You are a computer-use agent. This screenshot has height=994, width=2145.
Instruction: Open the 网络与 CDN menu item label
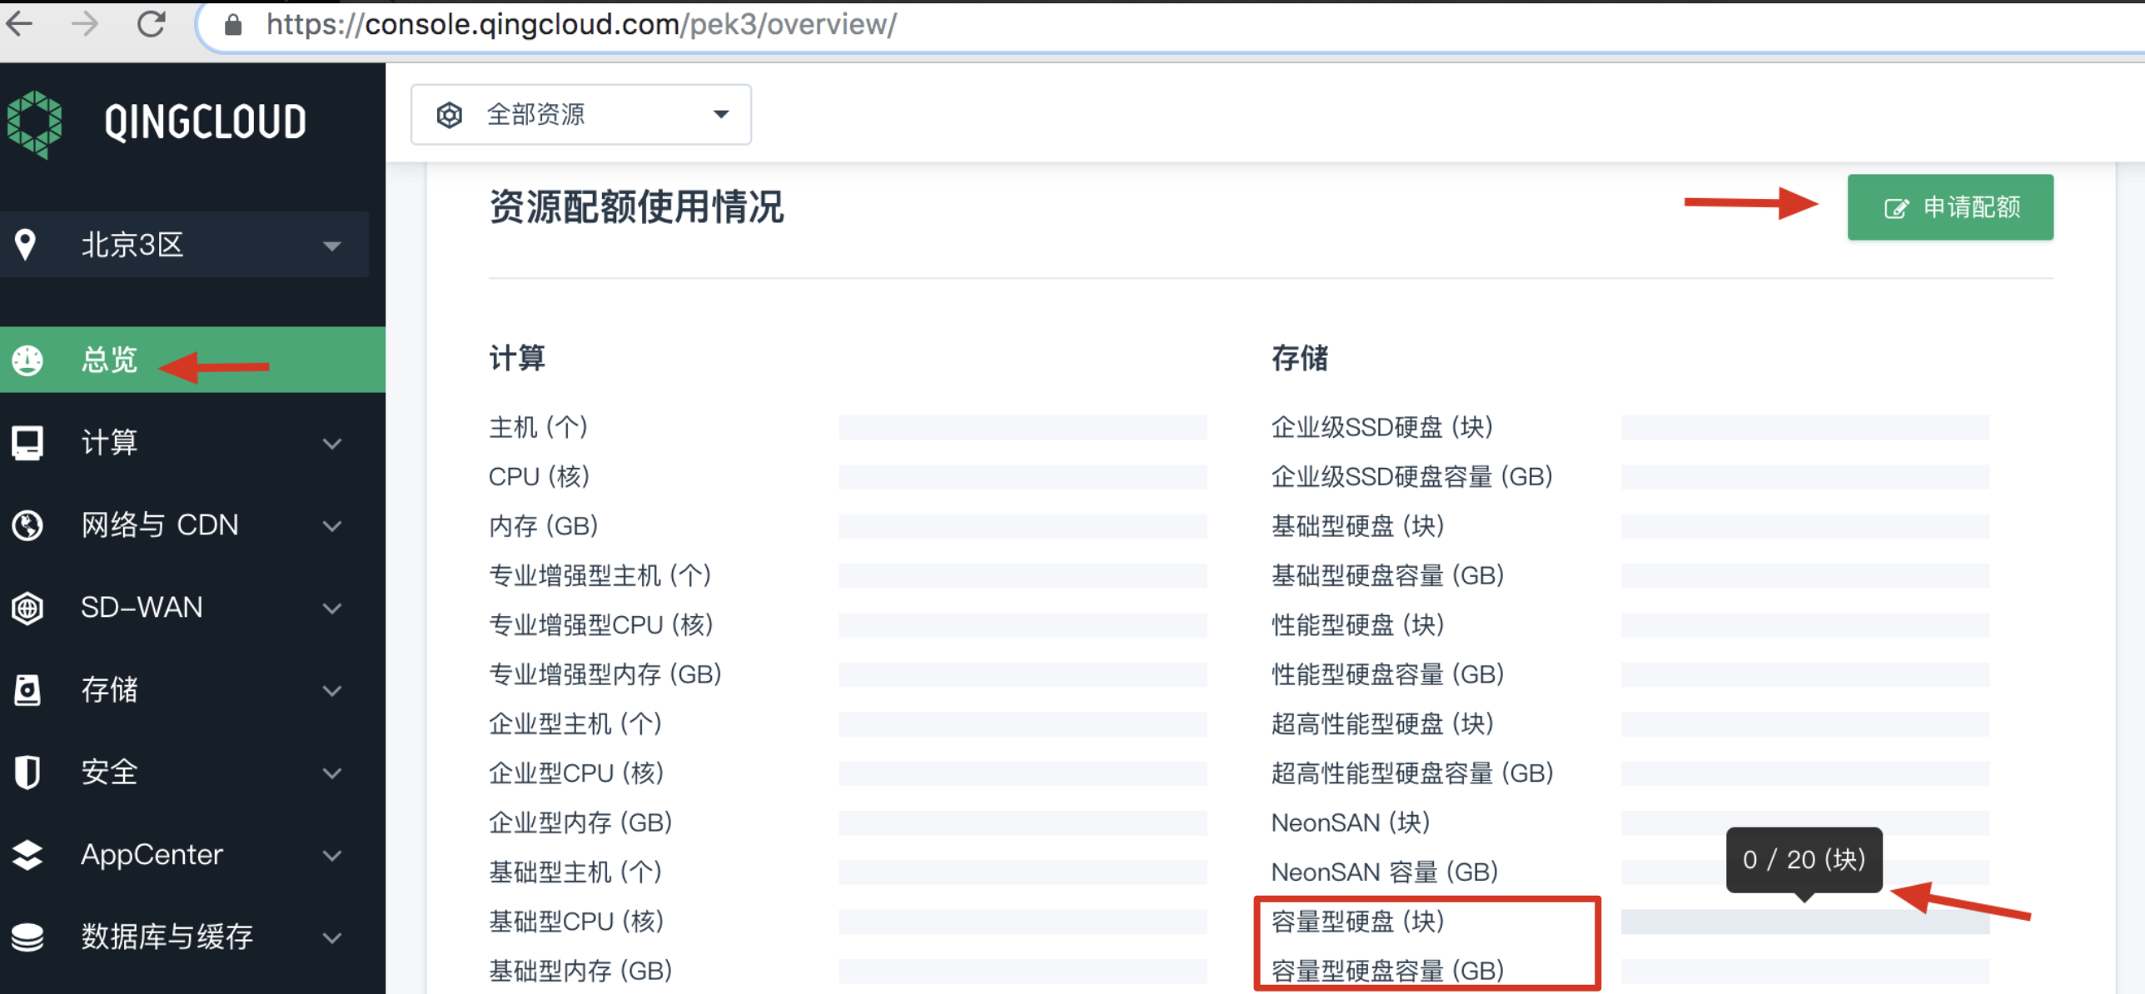coord(160,525)
